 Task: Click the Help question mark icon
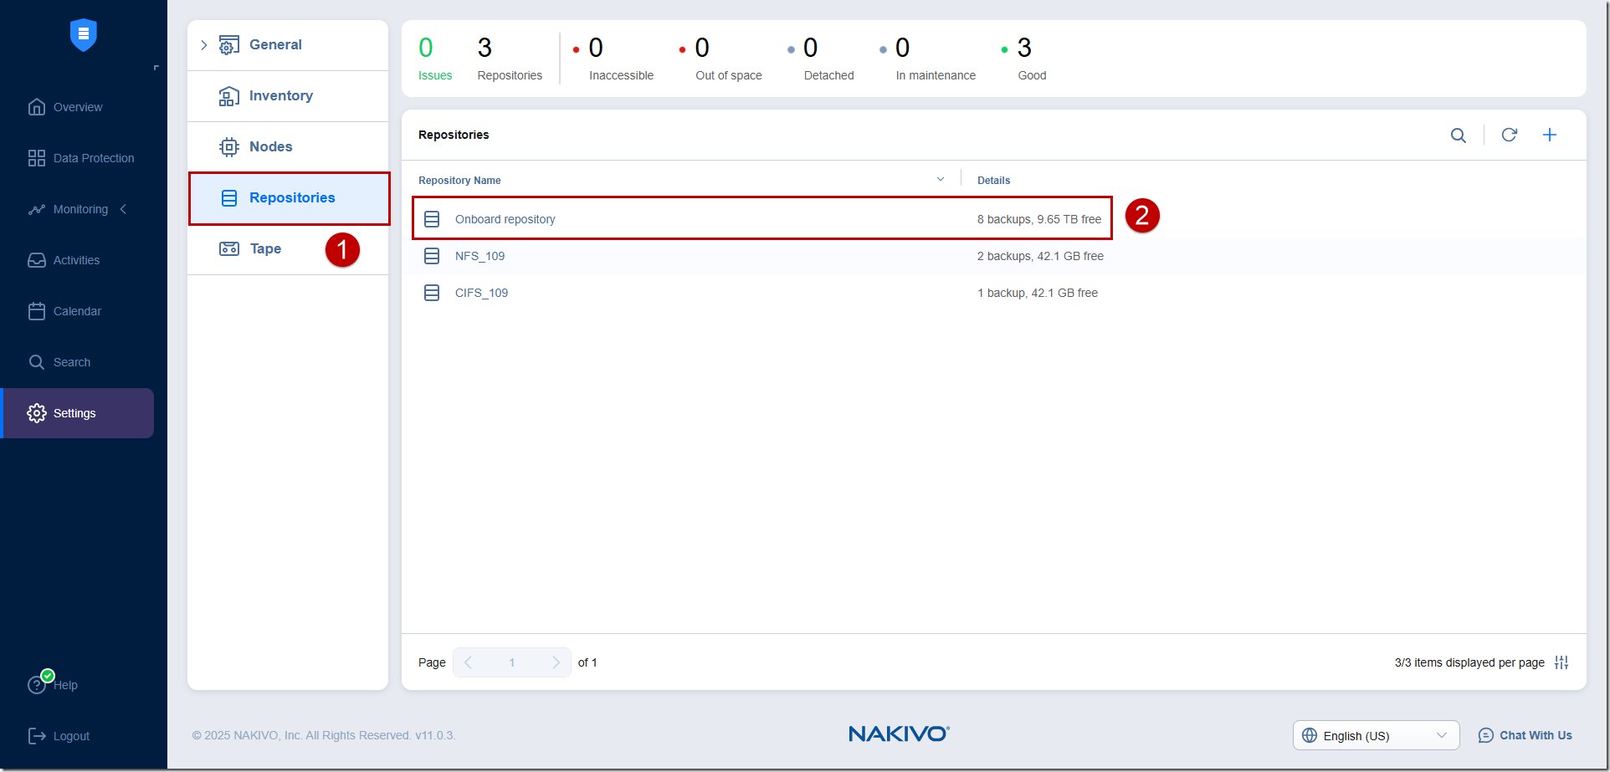pos(37,685)
